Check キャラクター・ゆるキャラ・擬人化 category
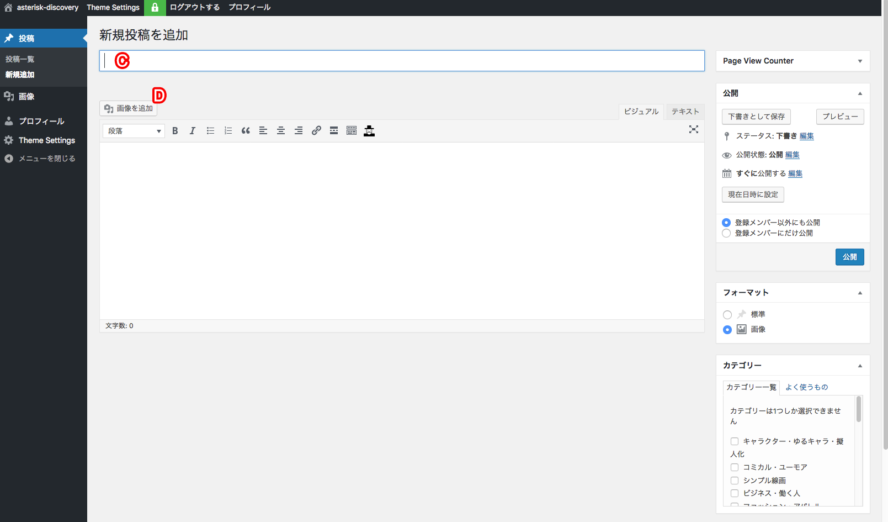 735,441
